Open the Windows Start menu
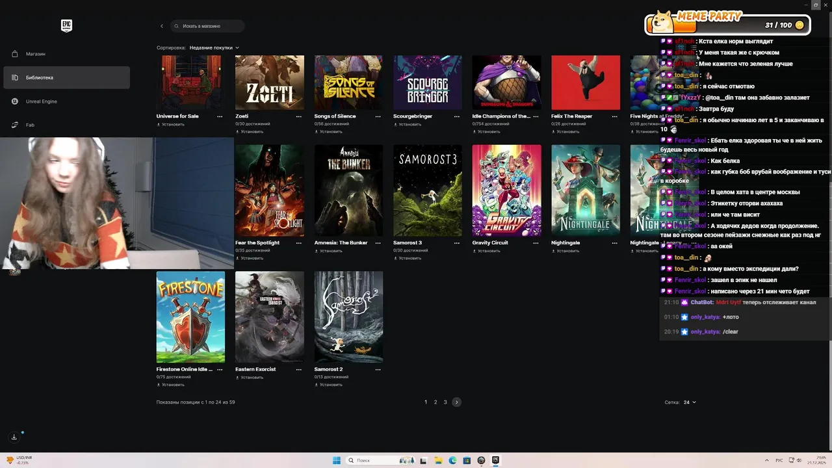Viewport: 832px width, 468px height. [x=337, y=460]
